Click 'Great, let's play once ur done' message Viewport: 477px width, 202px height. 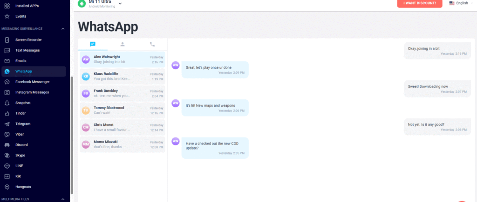pos(215,70)
